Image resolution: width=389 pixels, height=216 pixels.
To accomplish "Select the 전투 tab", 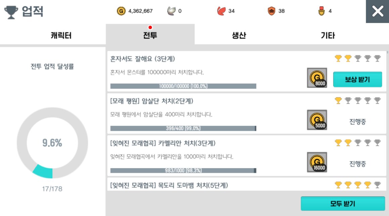I will pos(150,34).
